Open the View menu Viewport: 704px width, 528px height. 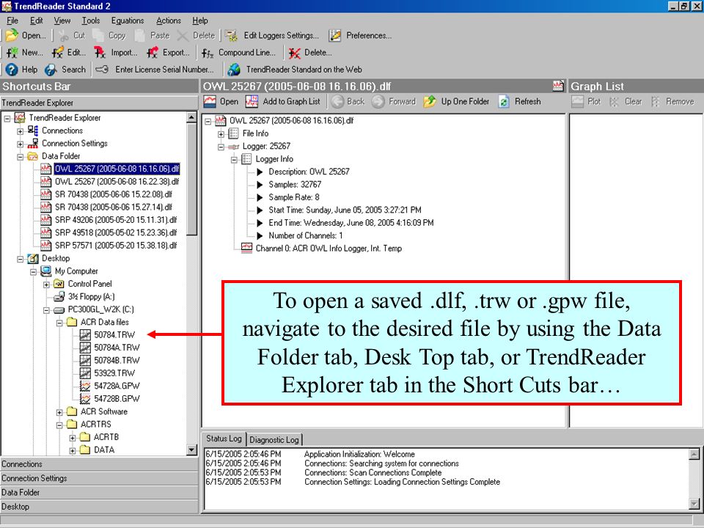click(62, 21)
